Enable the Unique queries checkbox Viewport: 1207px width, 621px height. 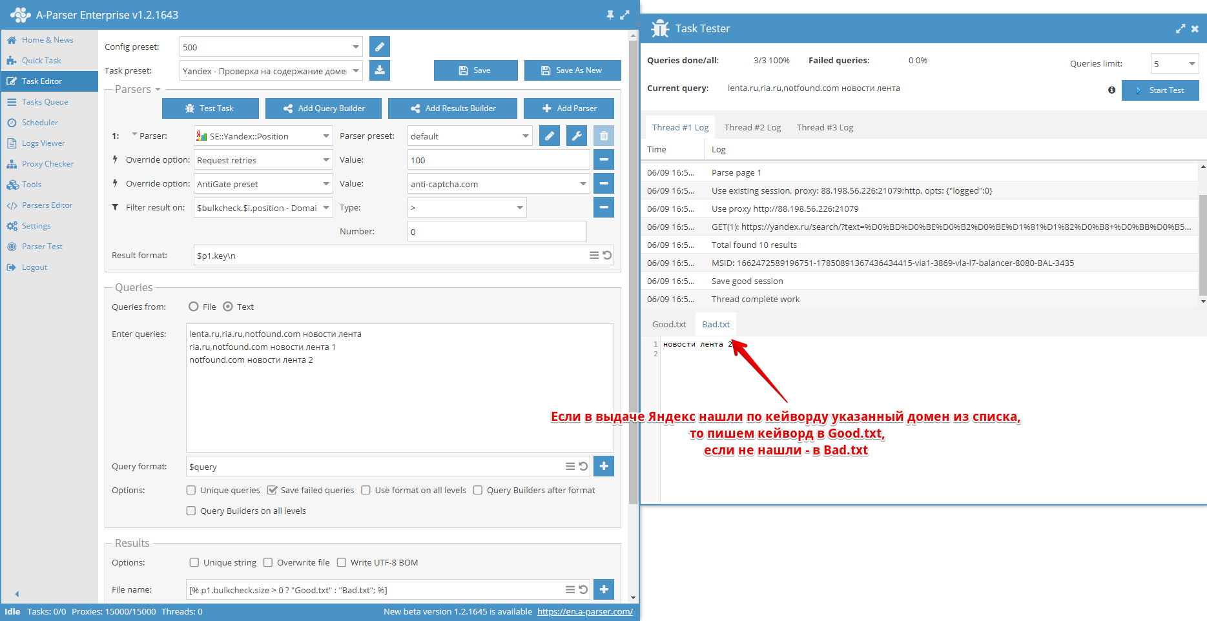191,490
